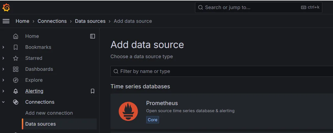The height and width of the screenshot is (133, 333).
Task: Click the keyboard ctrl+k shortcut hint
Action: click(310, 7)
